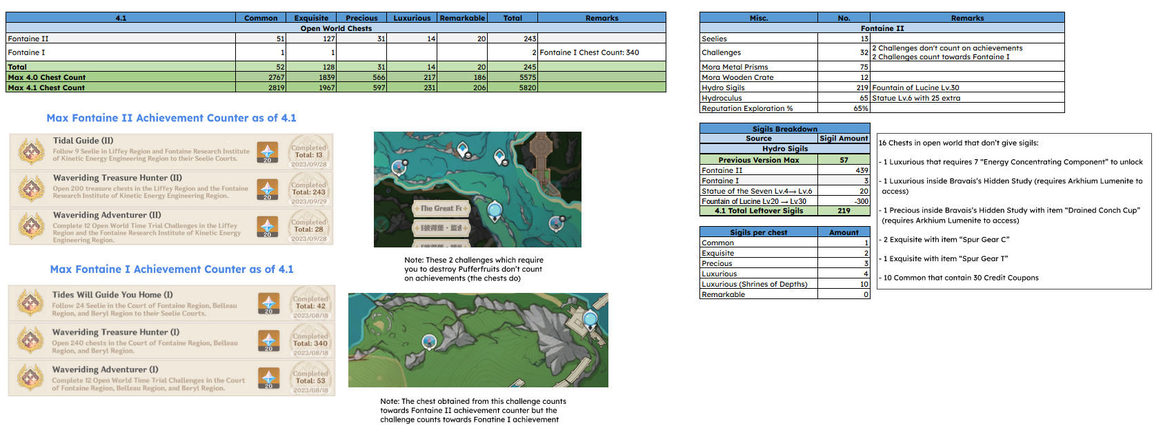Screen dimensions: 1163x448
Task: Click primogem reward icon for Waveriding Treasure Hunter (II)
Action: (x=267, y=188)
